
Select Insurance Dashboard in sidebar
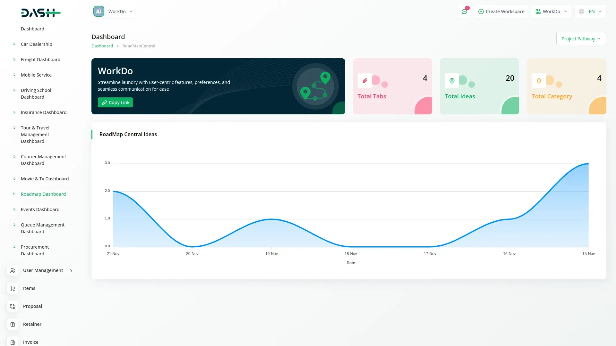pos(44,112)
